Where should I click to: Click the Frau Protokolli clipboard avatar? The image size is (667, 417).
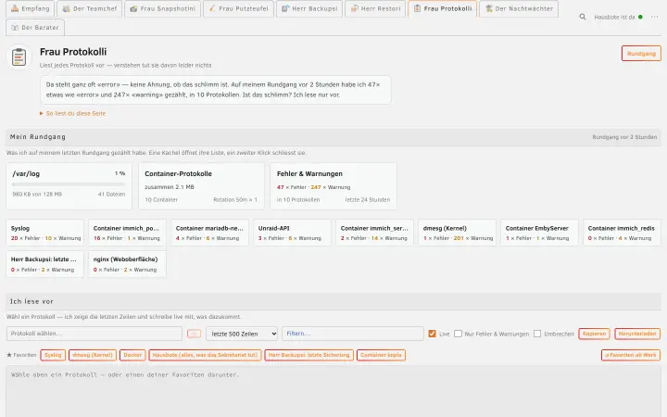19,57
